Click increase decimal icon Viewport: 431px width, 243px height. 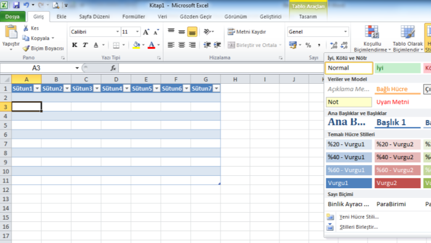pyautogui.click(x=334, y=45)
